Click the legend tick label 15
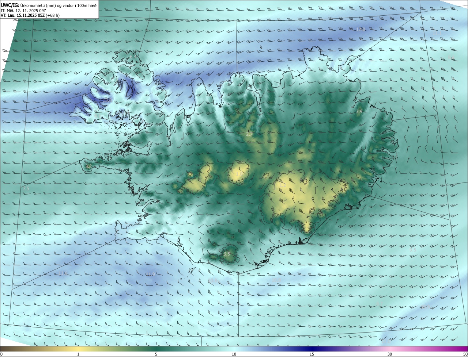Screen dimensions: 468x357 coord(312,354)
